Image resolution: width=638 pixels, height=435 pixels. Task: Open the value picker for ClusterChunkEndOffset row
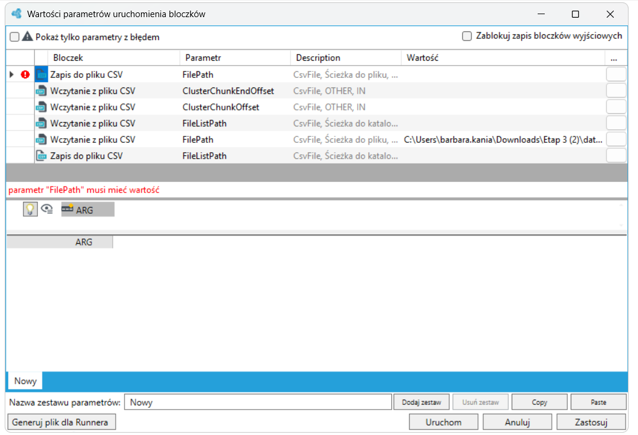click(x=616, y=91)
